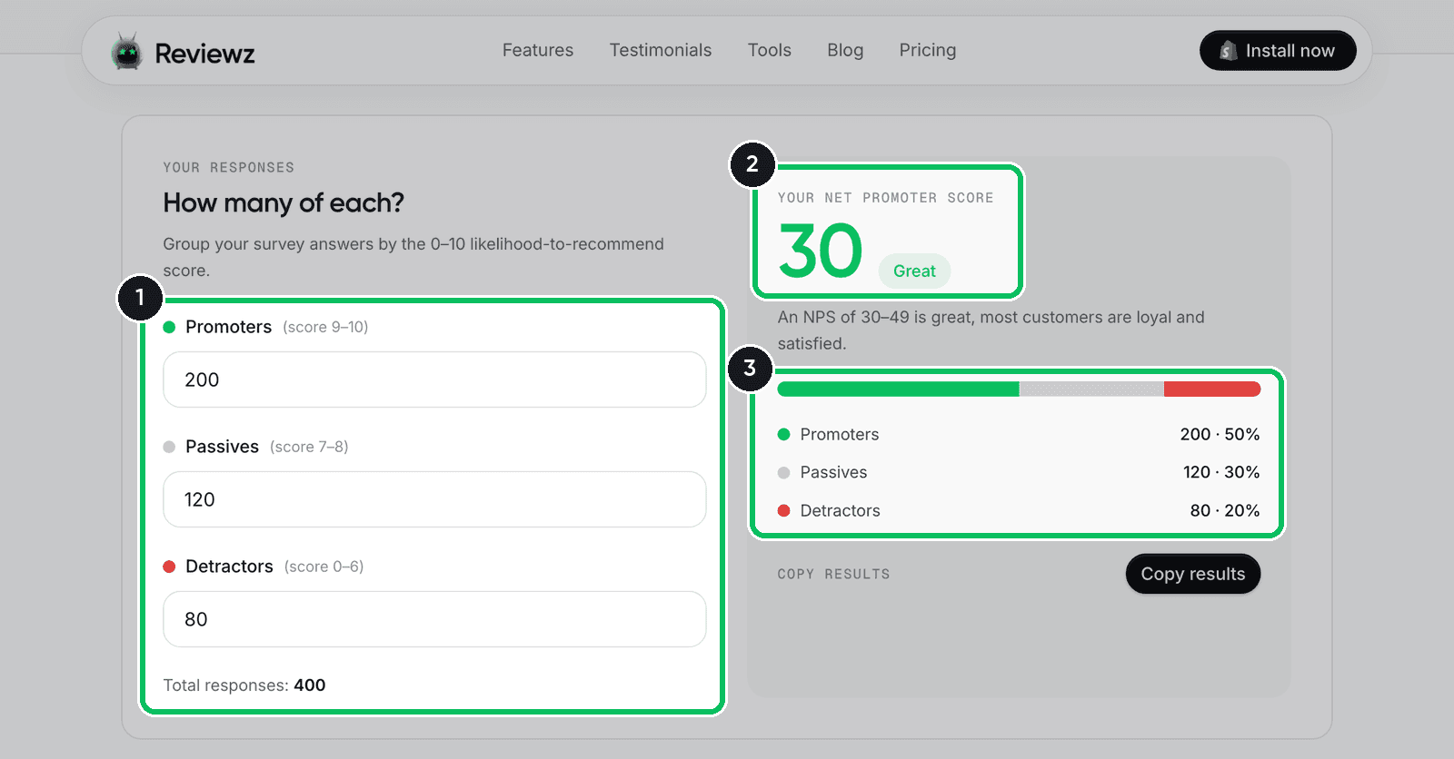Open the Testimonials nav link
Viewport: 1454px width, 759px height.
tap(661, 50)
